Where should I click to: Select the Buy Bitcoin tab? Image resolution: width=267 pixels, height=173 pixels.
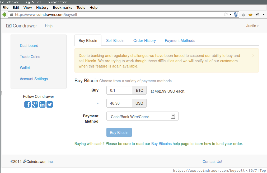(x=88, y=41)
